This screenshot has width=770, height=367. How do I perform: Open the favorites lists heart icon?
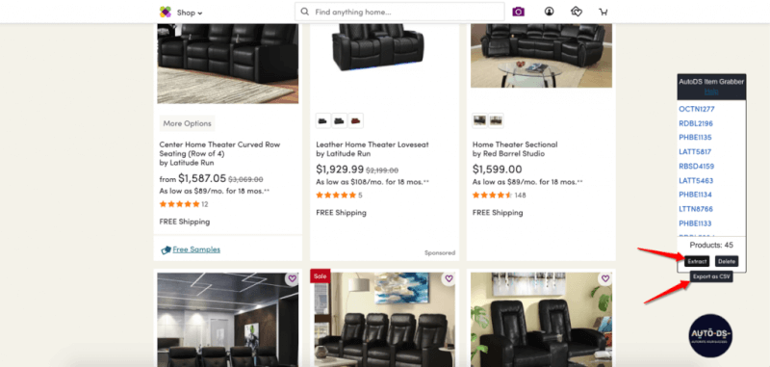pos(577,12)
